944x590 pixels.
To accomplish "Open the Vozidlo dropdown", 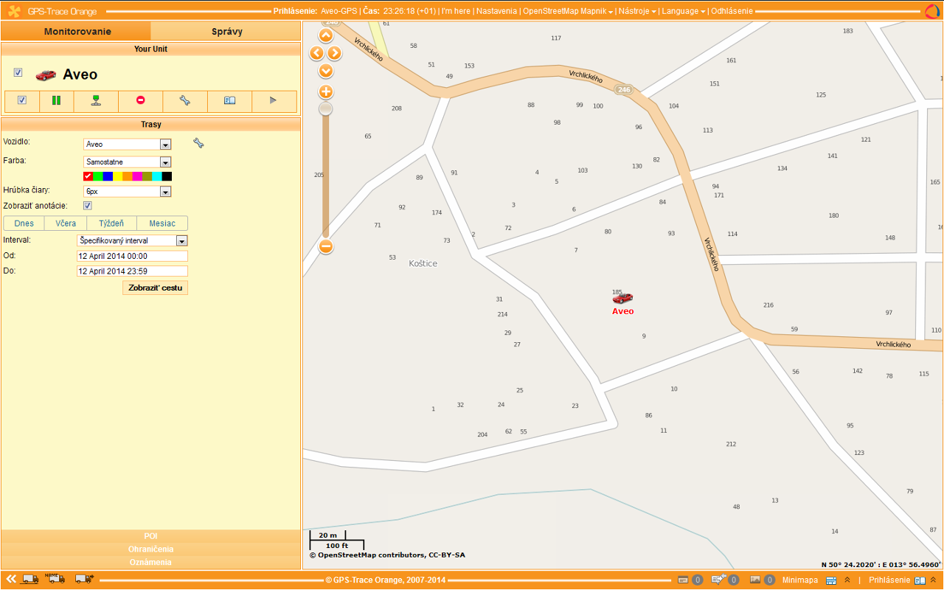I will click(x=165, y=145).
